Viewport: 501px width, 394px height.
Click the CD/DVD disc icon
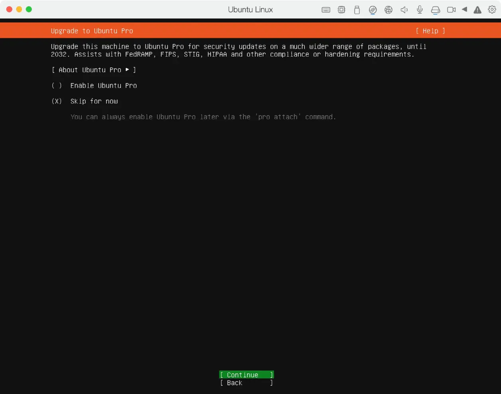coord(373,10)
